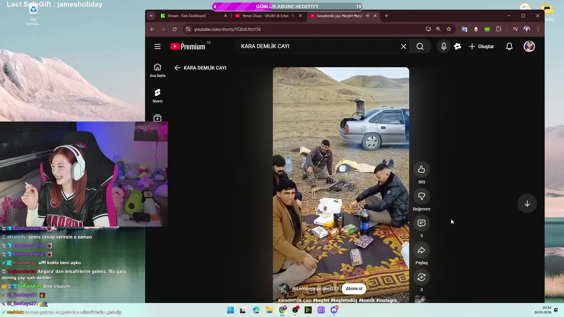Close the Kick Dashboard tab
Viewport: 564px width, 317px height.
[226, 16]
